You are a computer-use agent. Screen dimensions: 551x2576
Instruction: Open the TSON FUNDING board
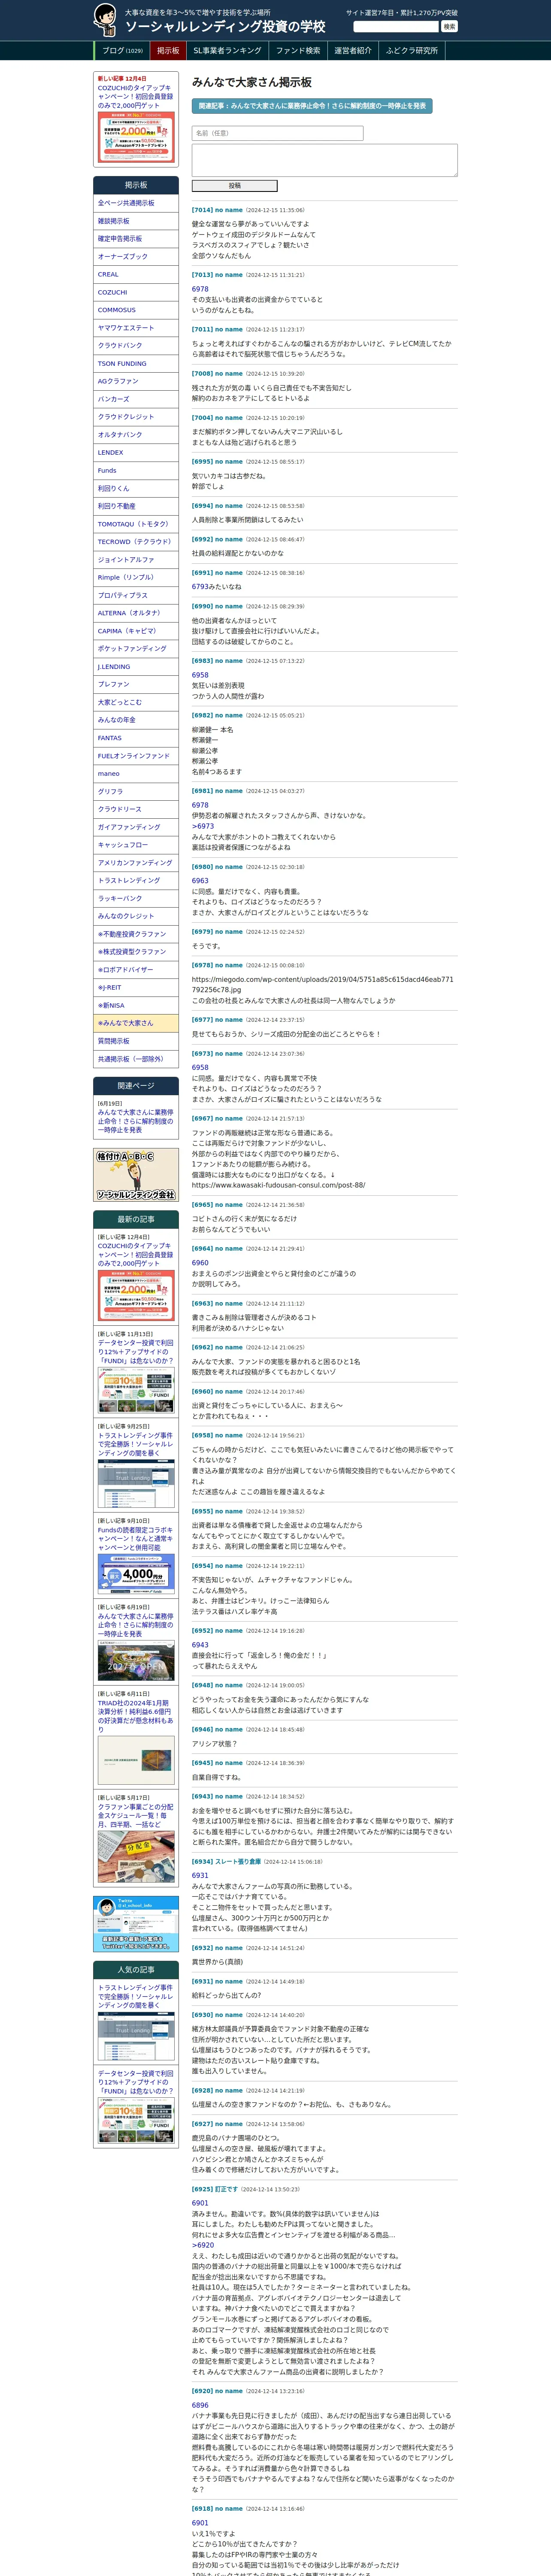pos(136,364)
